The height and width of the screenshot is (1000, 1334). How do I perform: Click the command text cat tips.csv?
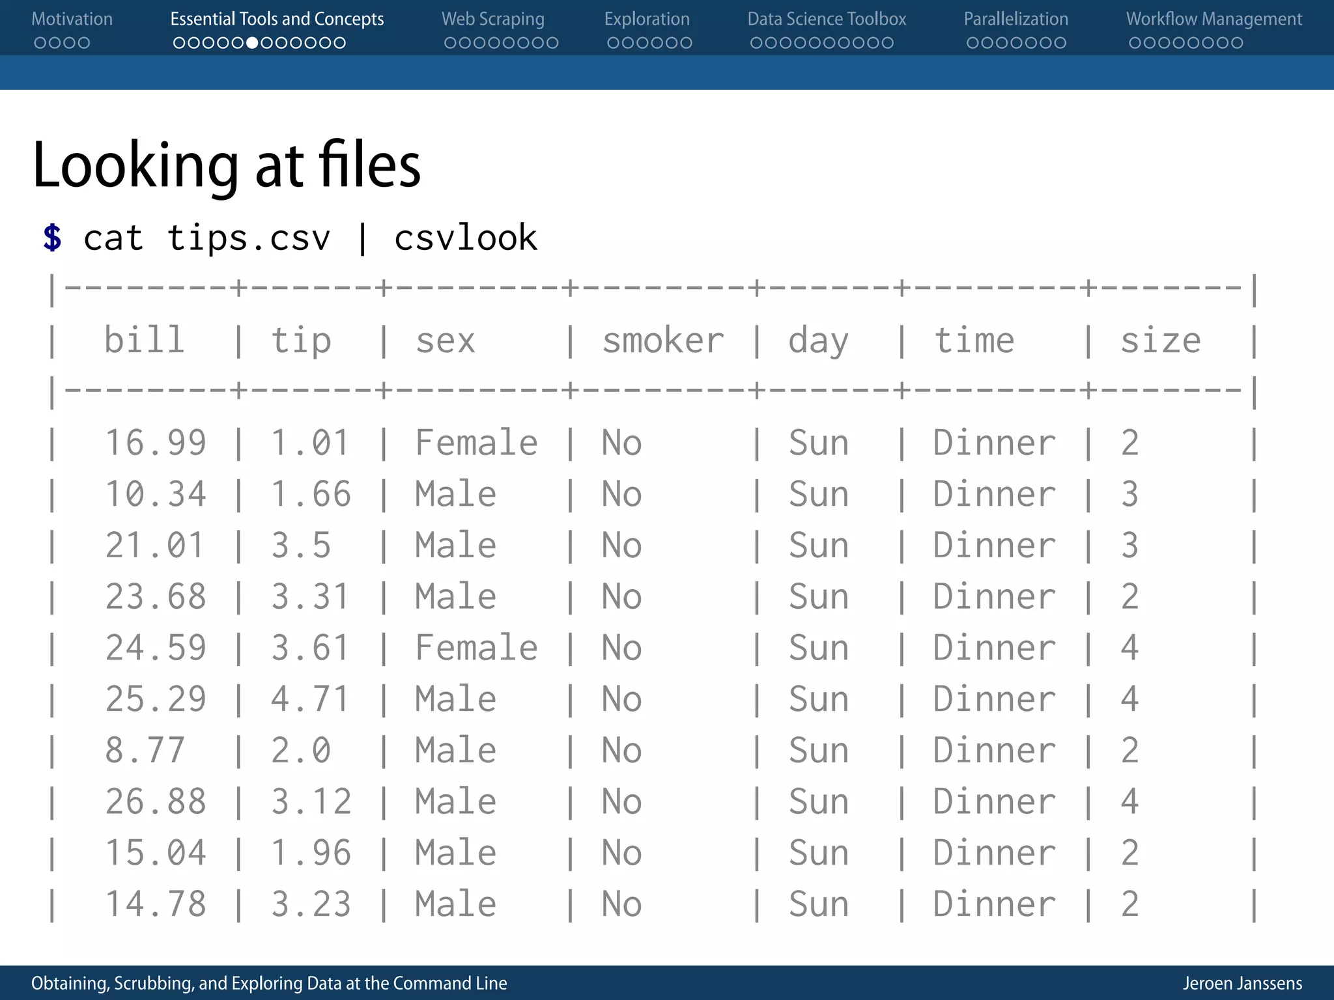point(207,238)
